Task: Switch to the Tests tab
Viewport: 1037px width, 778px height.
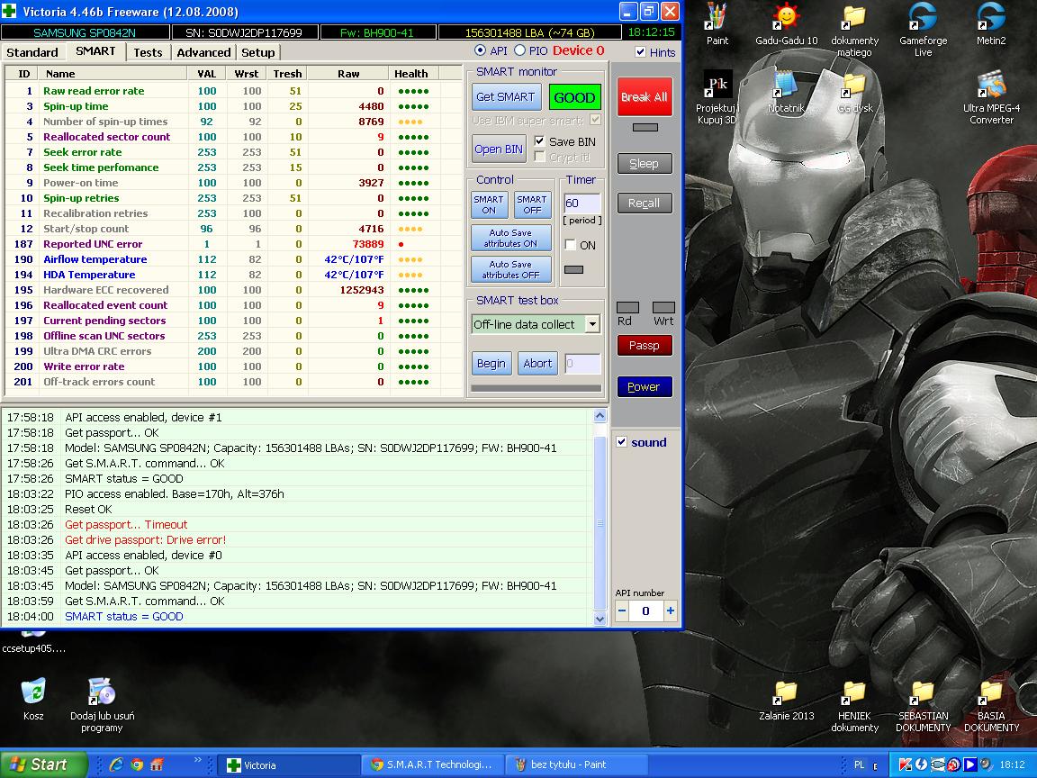Action: click(148, 52)
